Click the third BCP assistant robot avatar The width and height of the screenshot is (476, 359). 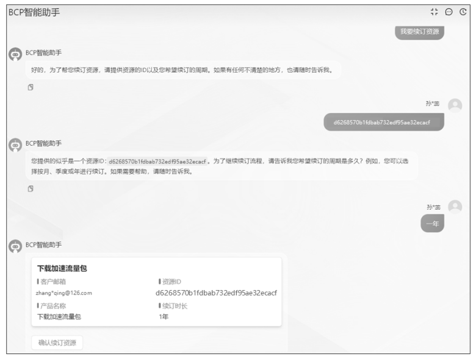[15, 246]
